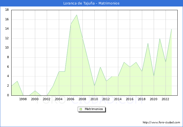Click the 2020 x-axis label

[x=154, y=99]
